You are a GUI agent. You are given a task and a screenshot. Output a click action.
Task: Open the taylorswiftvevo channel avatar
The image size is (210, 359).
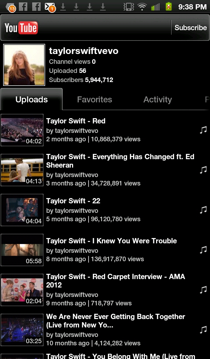tap(24, 65)
